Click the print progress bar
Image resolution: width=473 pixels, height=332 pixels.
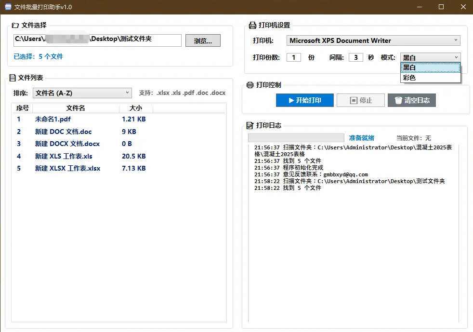coord(296,138)
